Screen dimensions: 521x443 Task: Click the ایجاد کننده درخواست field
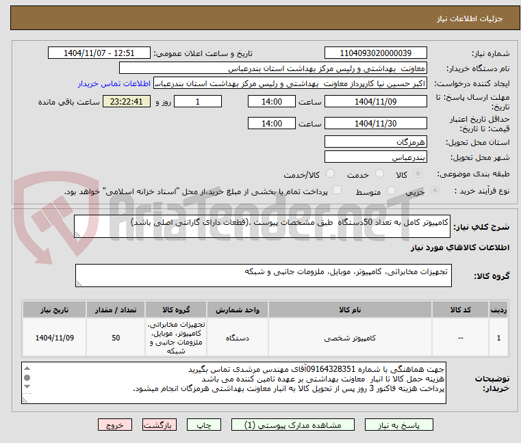[290, 83]
